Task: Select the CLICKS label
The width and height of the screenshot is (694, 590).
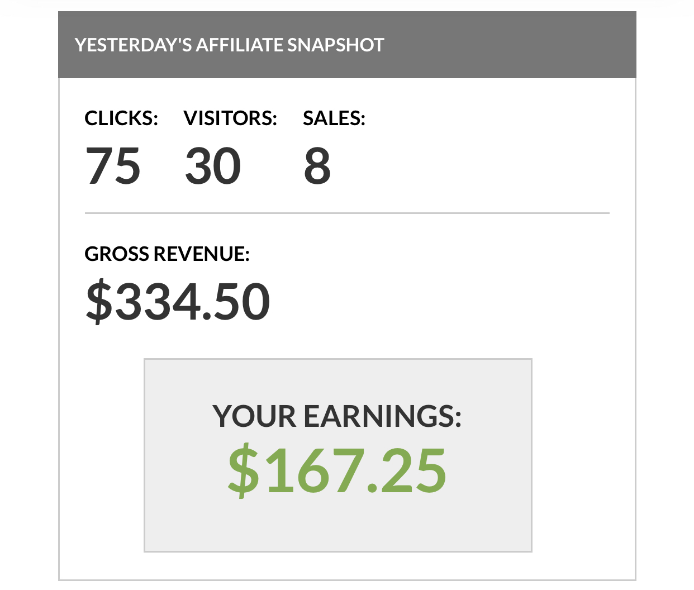Action: [x=121, y=118]
